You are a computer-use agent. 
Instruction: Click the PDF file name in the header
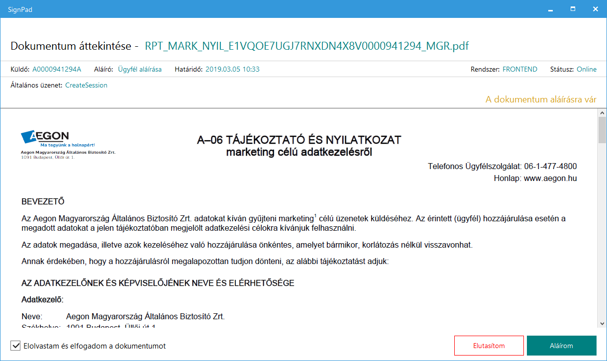point(306,46)
